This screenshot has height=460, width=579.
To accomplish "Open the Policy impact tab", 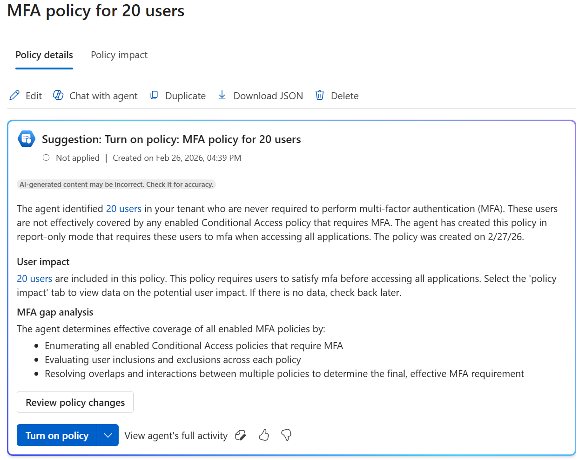I will click(x=119, y=55).
